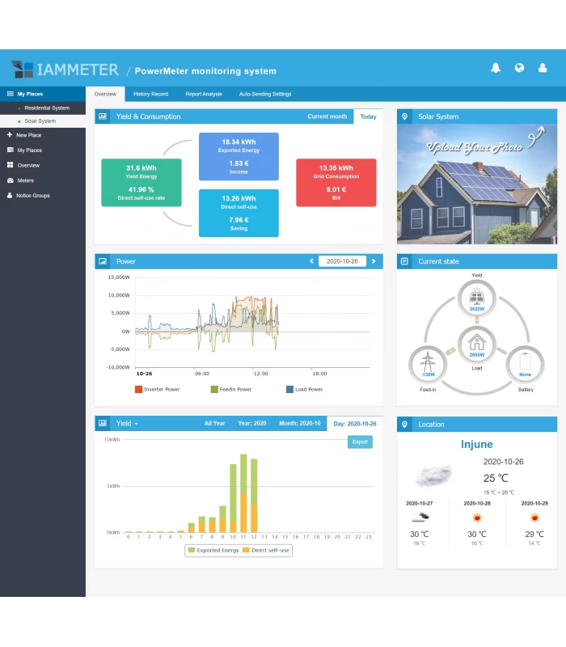The width and height of the screenshot is (566, 647).
Task: Go to next day in Power chart
Action: pos(374,261)
